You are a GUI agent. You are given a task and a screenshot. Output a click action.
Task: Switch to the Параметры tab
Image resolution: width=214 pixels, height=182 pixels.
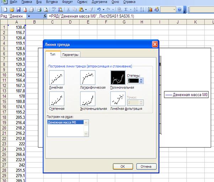coord(70,55)
